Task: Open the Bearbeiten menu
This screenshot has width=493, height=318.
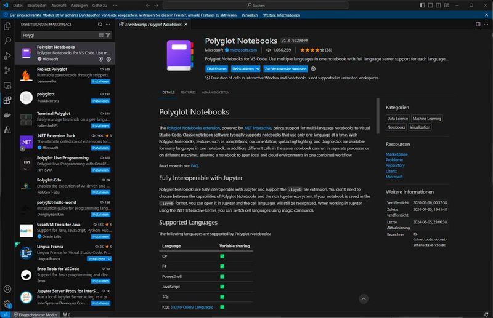Action: (37, 6)
